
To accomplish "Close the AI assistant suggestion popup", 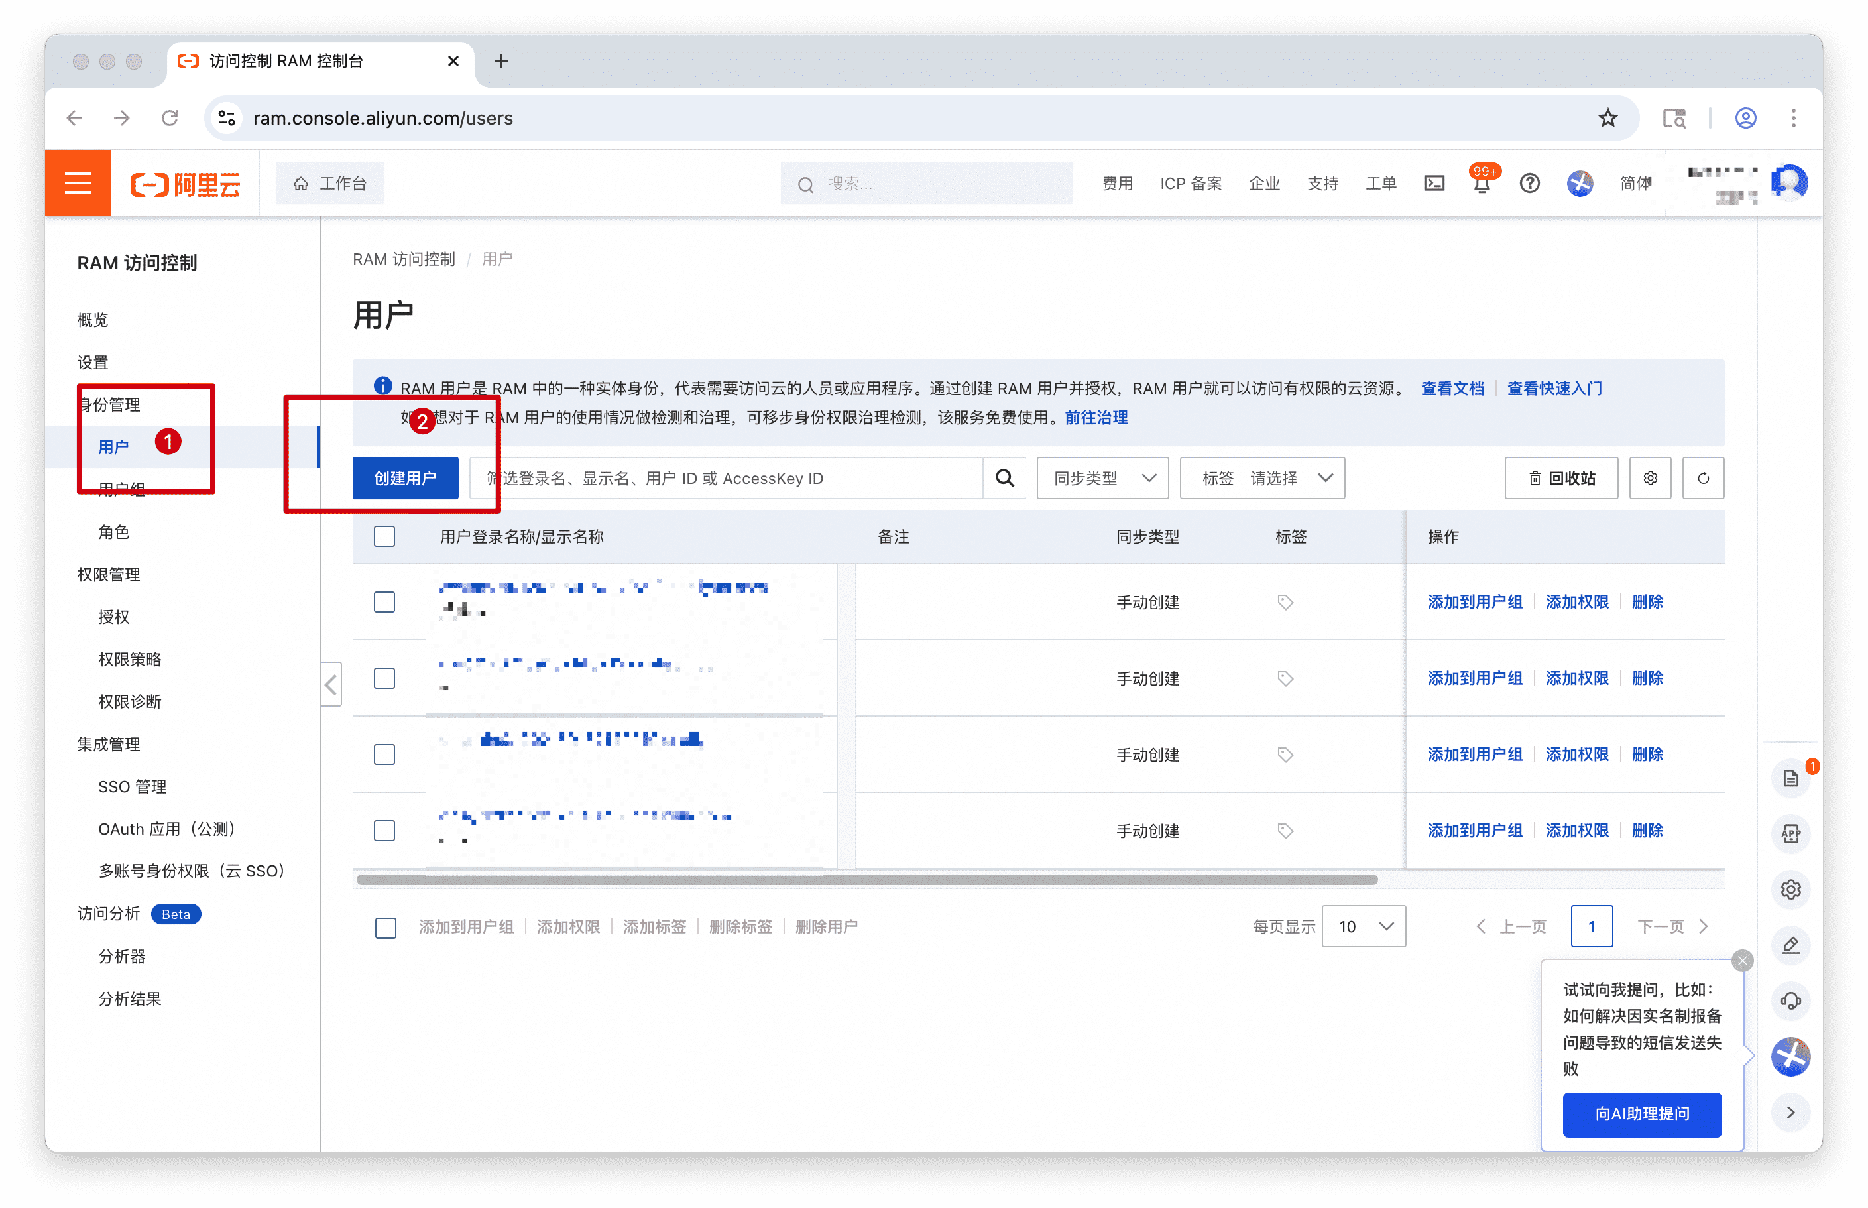I will 1742,960.
